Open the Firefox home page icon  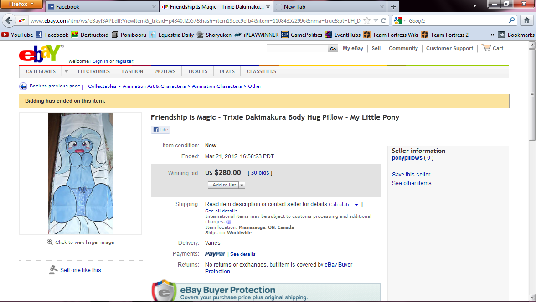(527, 20)
